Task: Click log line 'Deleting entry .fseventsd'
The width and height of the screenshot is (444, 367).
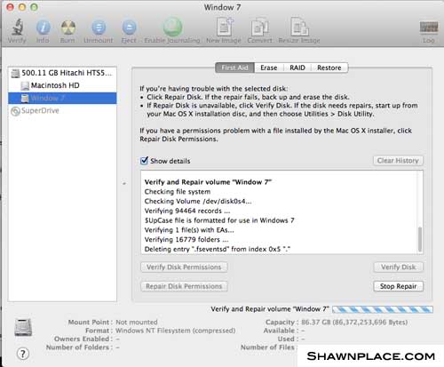Action: 218,249
